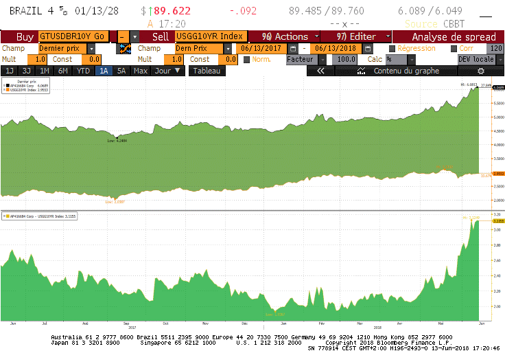The width and height of the screenshot is (505, 364).
Task: Click the 89.485 /89.760 bid ask quote
Action: pos(326,11)
